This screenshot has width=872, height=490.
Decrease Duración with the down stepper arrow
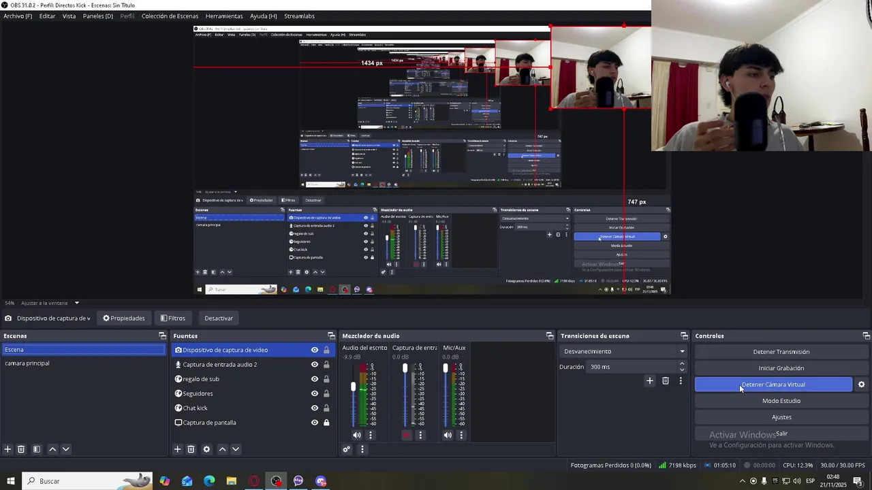[682, 370]
